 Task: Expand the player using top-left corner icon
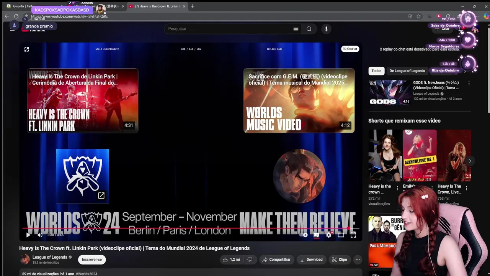[x=26, y=49]
